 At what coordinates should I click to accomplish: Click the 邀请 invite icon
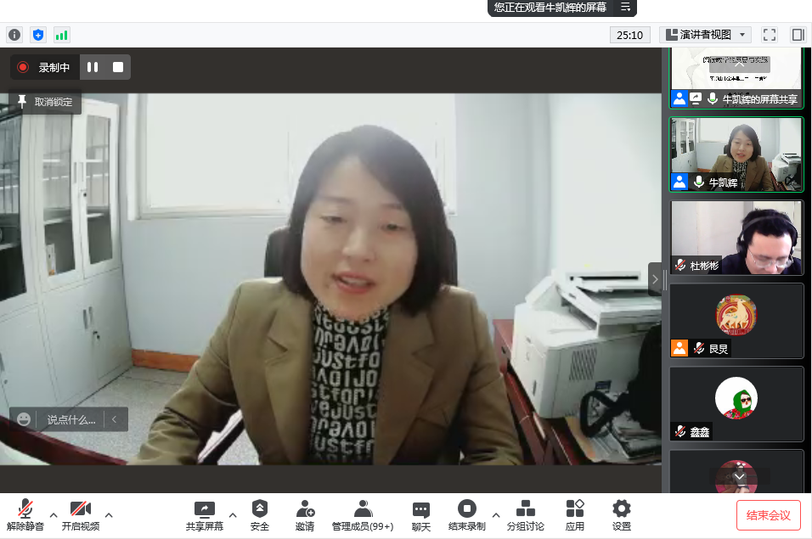tap(305, 515)
